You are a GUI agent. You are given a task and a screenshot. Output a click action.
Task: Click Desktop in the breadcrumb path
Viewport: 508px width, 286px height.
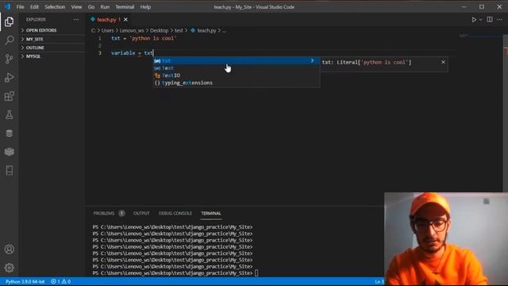pos(159,30)
